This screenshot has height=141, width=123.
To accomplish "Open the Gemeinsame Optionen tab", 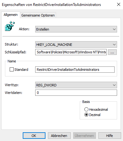I will pos(38,15).
